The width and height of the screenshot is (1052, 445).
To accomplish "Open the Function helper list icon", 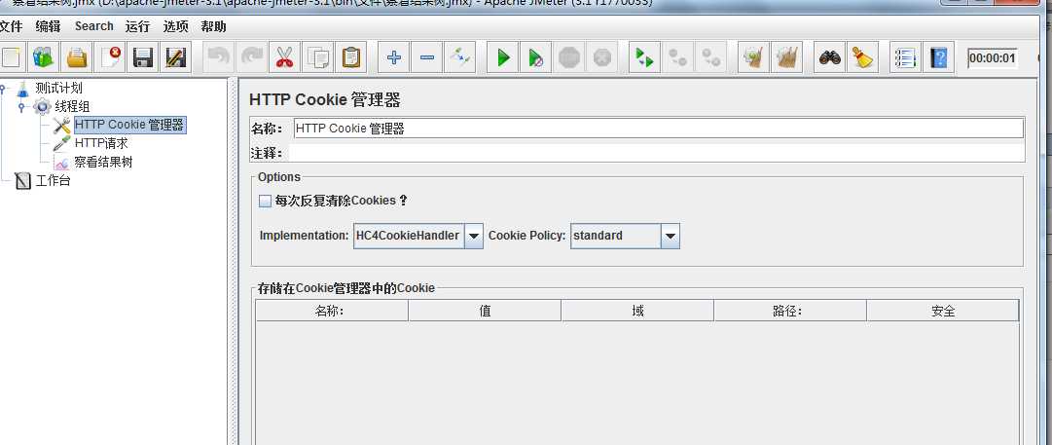I will pyautogui.click(x=906, y=57).
